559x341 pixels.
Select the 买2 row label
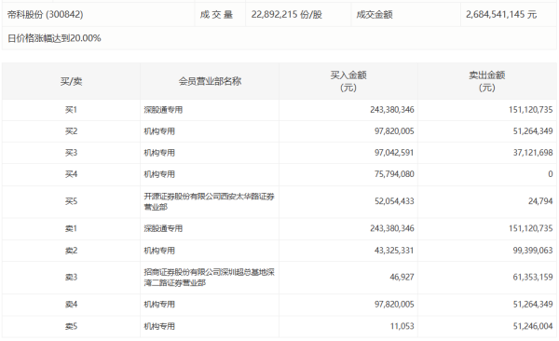(71, 131)
